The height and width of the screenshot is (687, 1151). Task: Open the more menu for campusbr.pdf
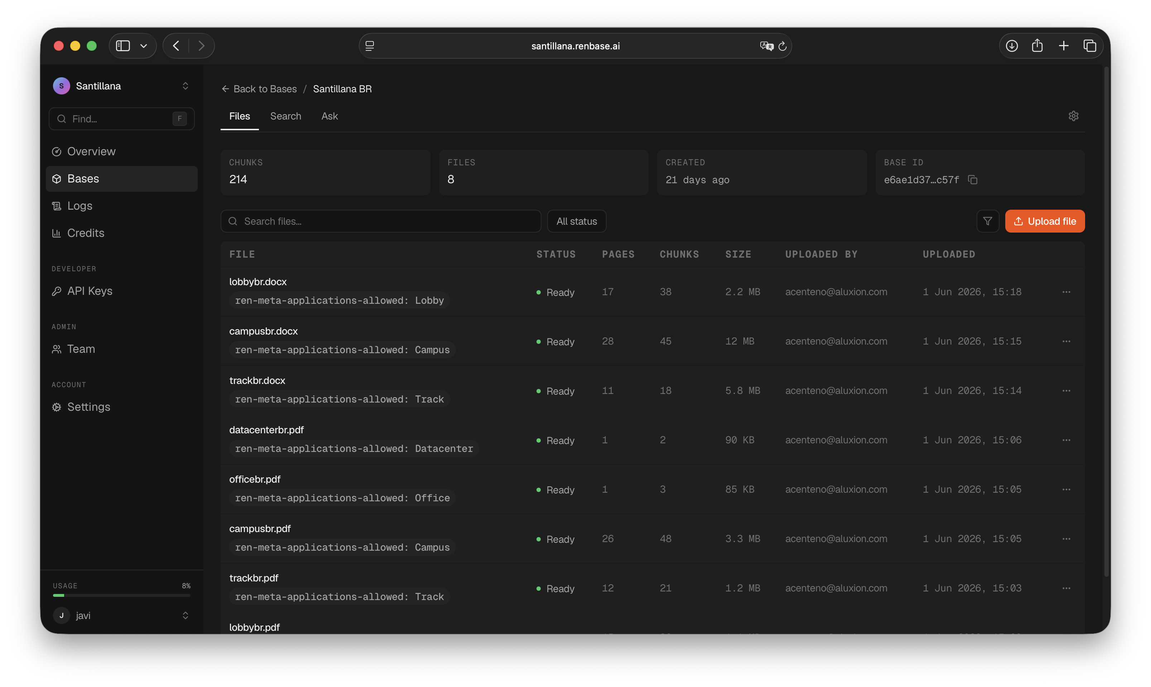click(1066, 539)
